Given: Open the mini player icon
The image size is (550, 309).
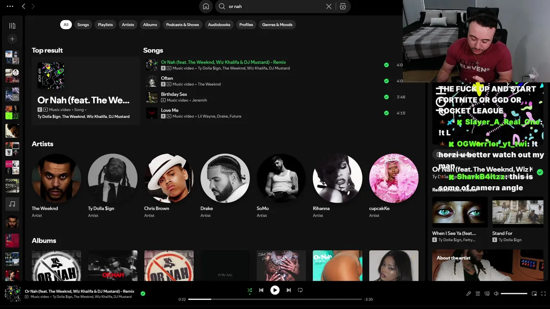Looking at the screenshot, I should click(534, 294).
